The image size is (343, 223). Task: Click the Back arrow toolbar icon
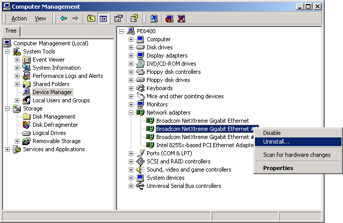click(64, 18)
